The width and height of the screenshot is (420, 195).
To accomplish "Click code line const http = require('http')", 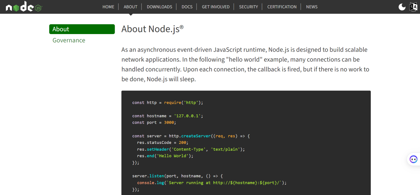I will tap(167, 102).
